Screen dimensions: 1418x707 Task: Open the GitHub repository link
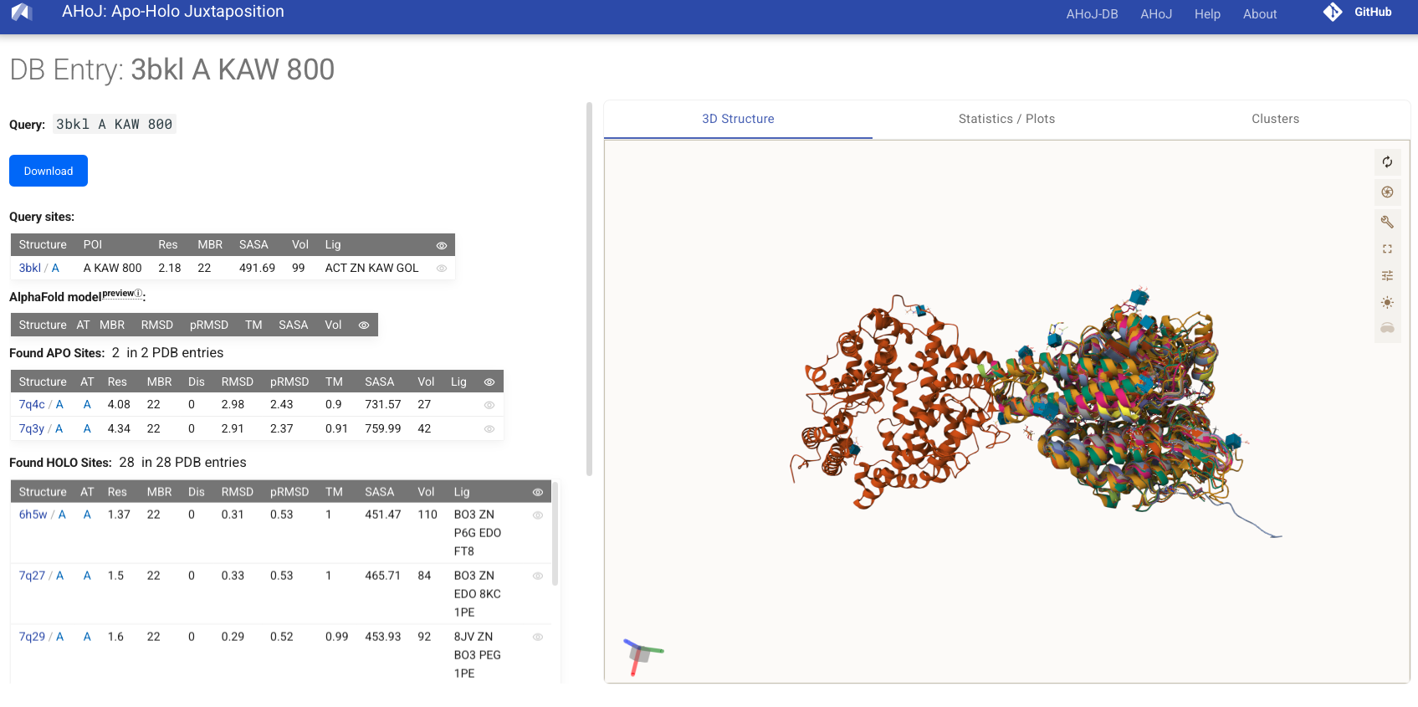pos(1358,13)
